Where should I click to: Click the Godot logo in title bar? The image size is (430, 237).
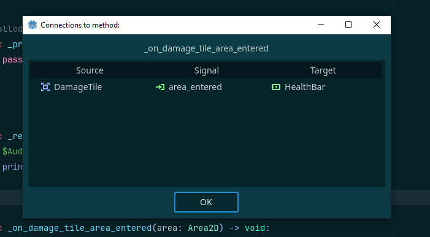point(33,25)
